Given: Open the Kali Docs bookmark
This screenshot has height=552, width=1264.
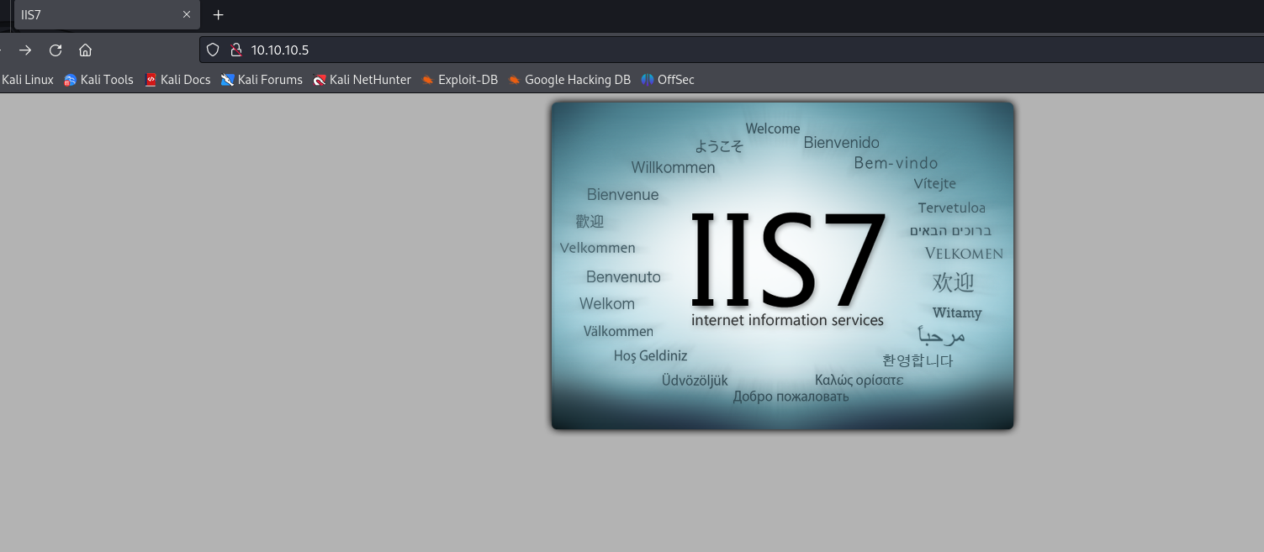Looking at the screenshot, I should coord(177,80).
